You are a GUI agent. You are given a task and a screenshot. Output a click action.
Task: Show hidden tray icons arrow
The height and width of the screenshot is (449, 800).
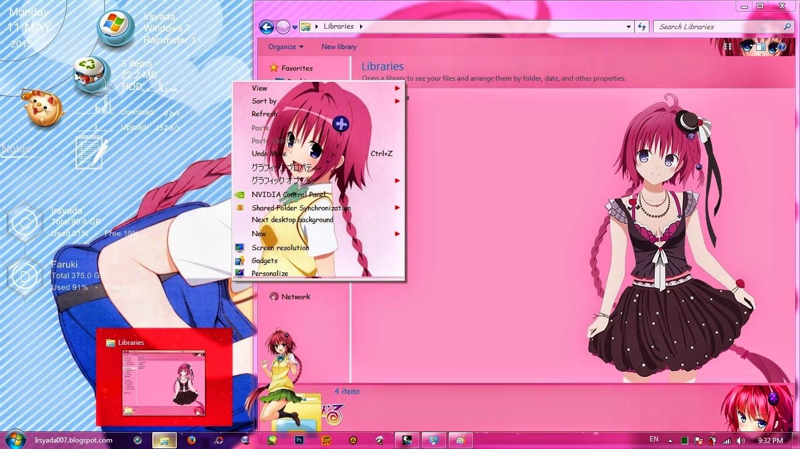(671, 440)
